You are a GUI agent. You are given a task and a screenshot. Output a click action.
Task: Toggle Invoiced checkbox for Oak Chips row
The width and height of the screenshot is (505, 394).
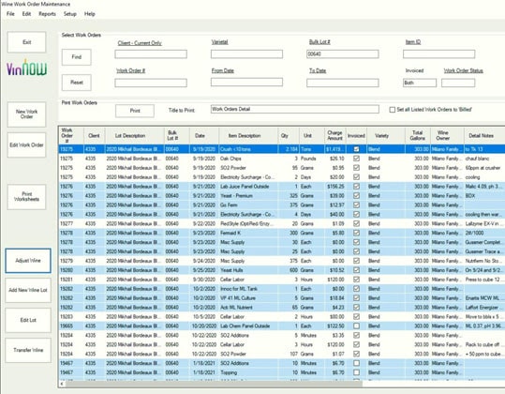(356, 159)
